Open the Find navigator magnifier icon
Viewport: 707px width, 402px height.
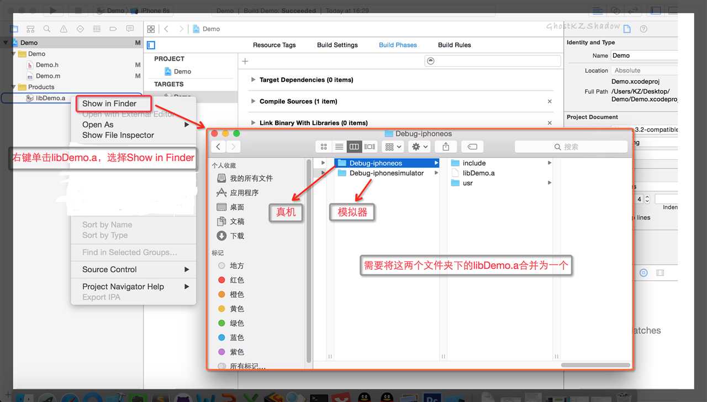point(47,29)
